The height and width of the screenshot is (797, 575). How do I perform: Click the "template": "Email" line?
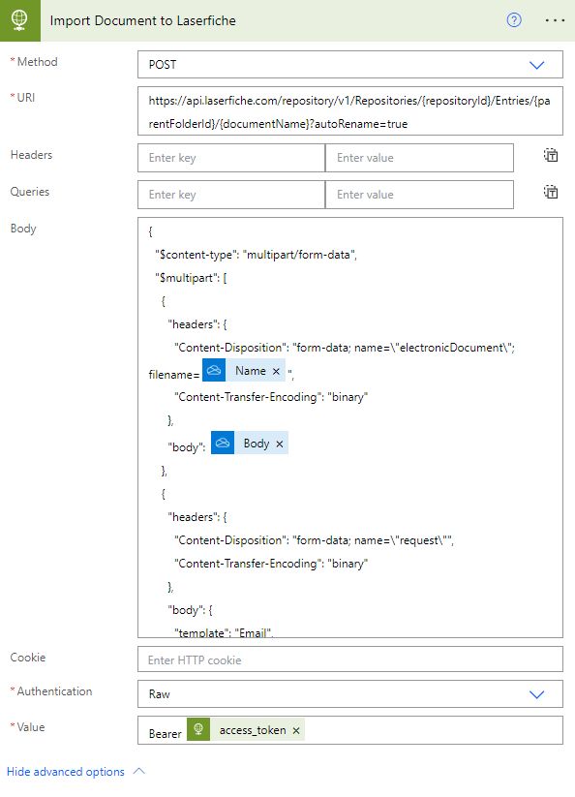click(x=224, y=632)
